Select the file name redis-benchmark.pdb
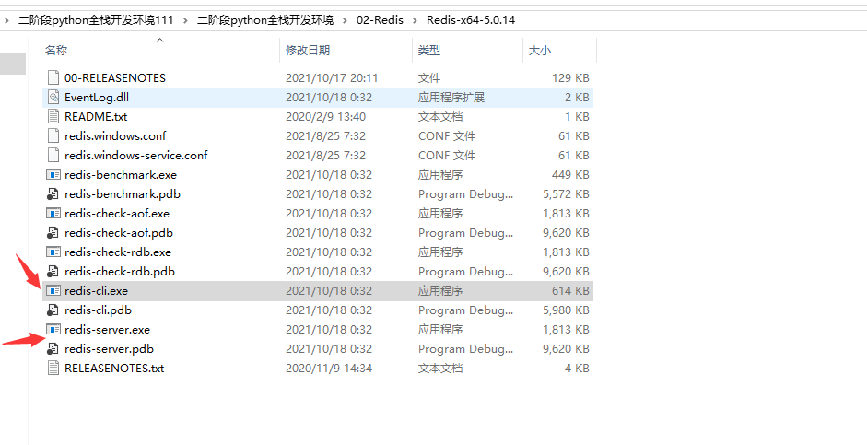 tap(123, 194)
